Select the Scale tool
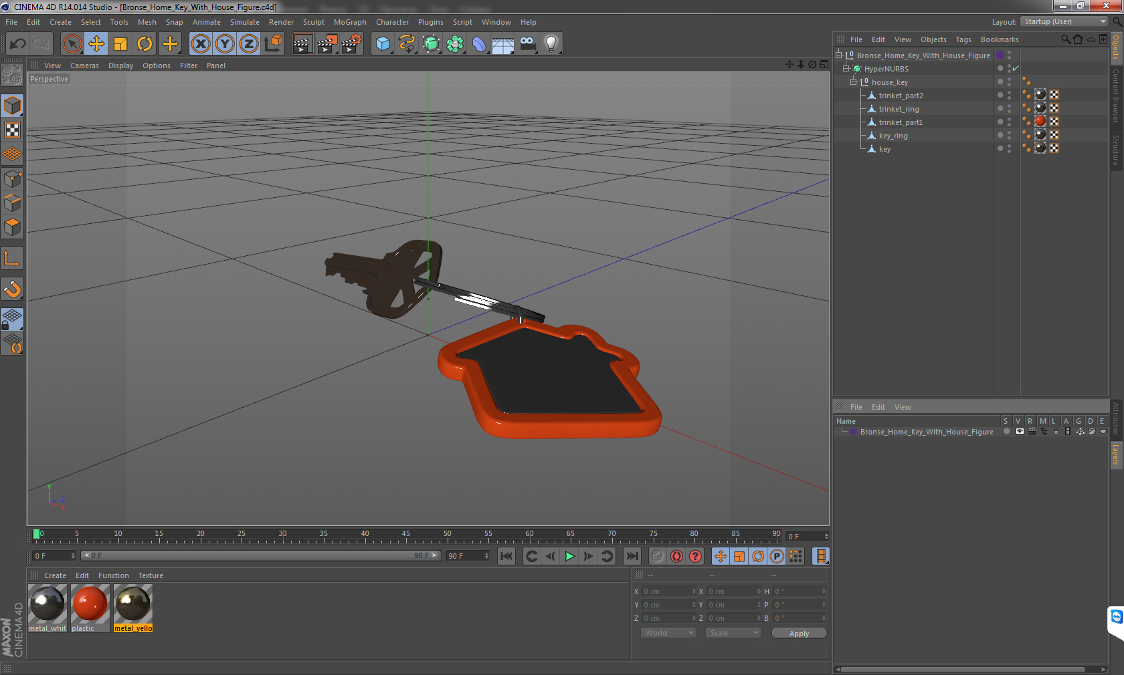1124x675 pixels. point(120,44)
